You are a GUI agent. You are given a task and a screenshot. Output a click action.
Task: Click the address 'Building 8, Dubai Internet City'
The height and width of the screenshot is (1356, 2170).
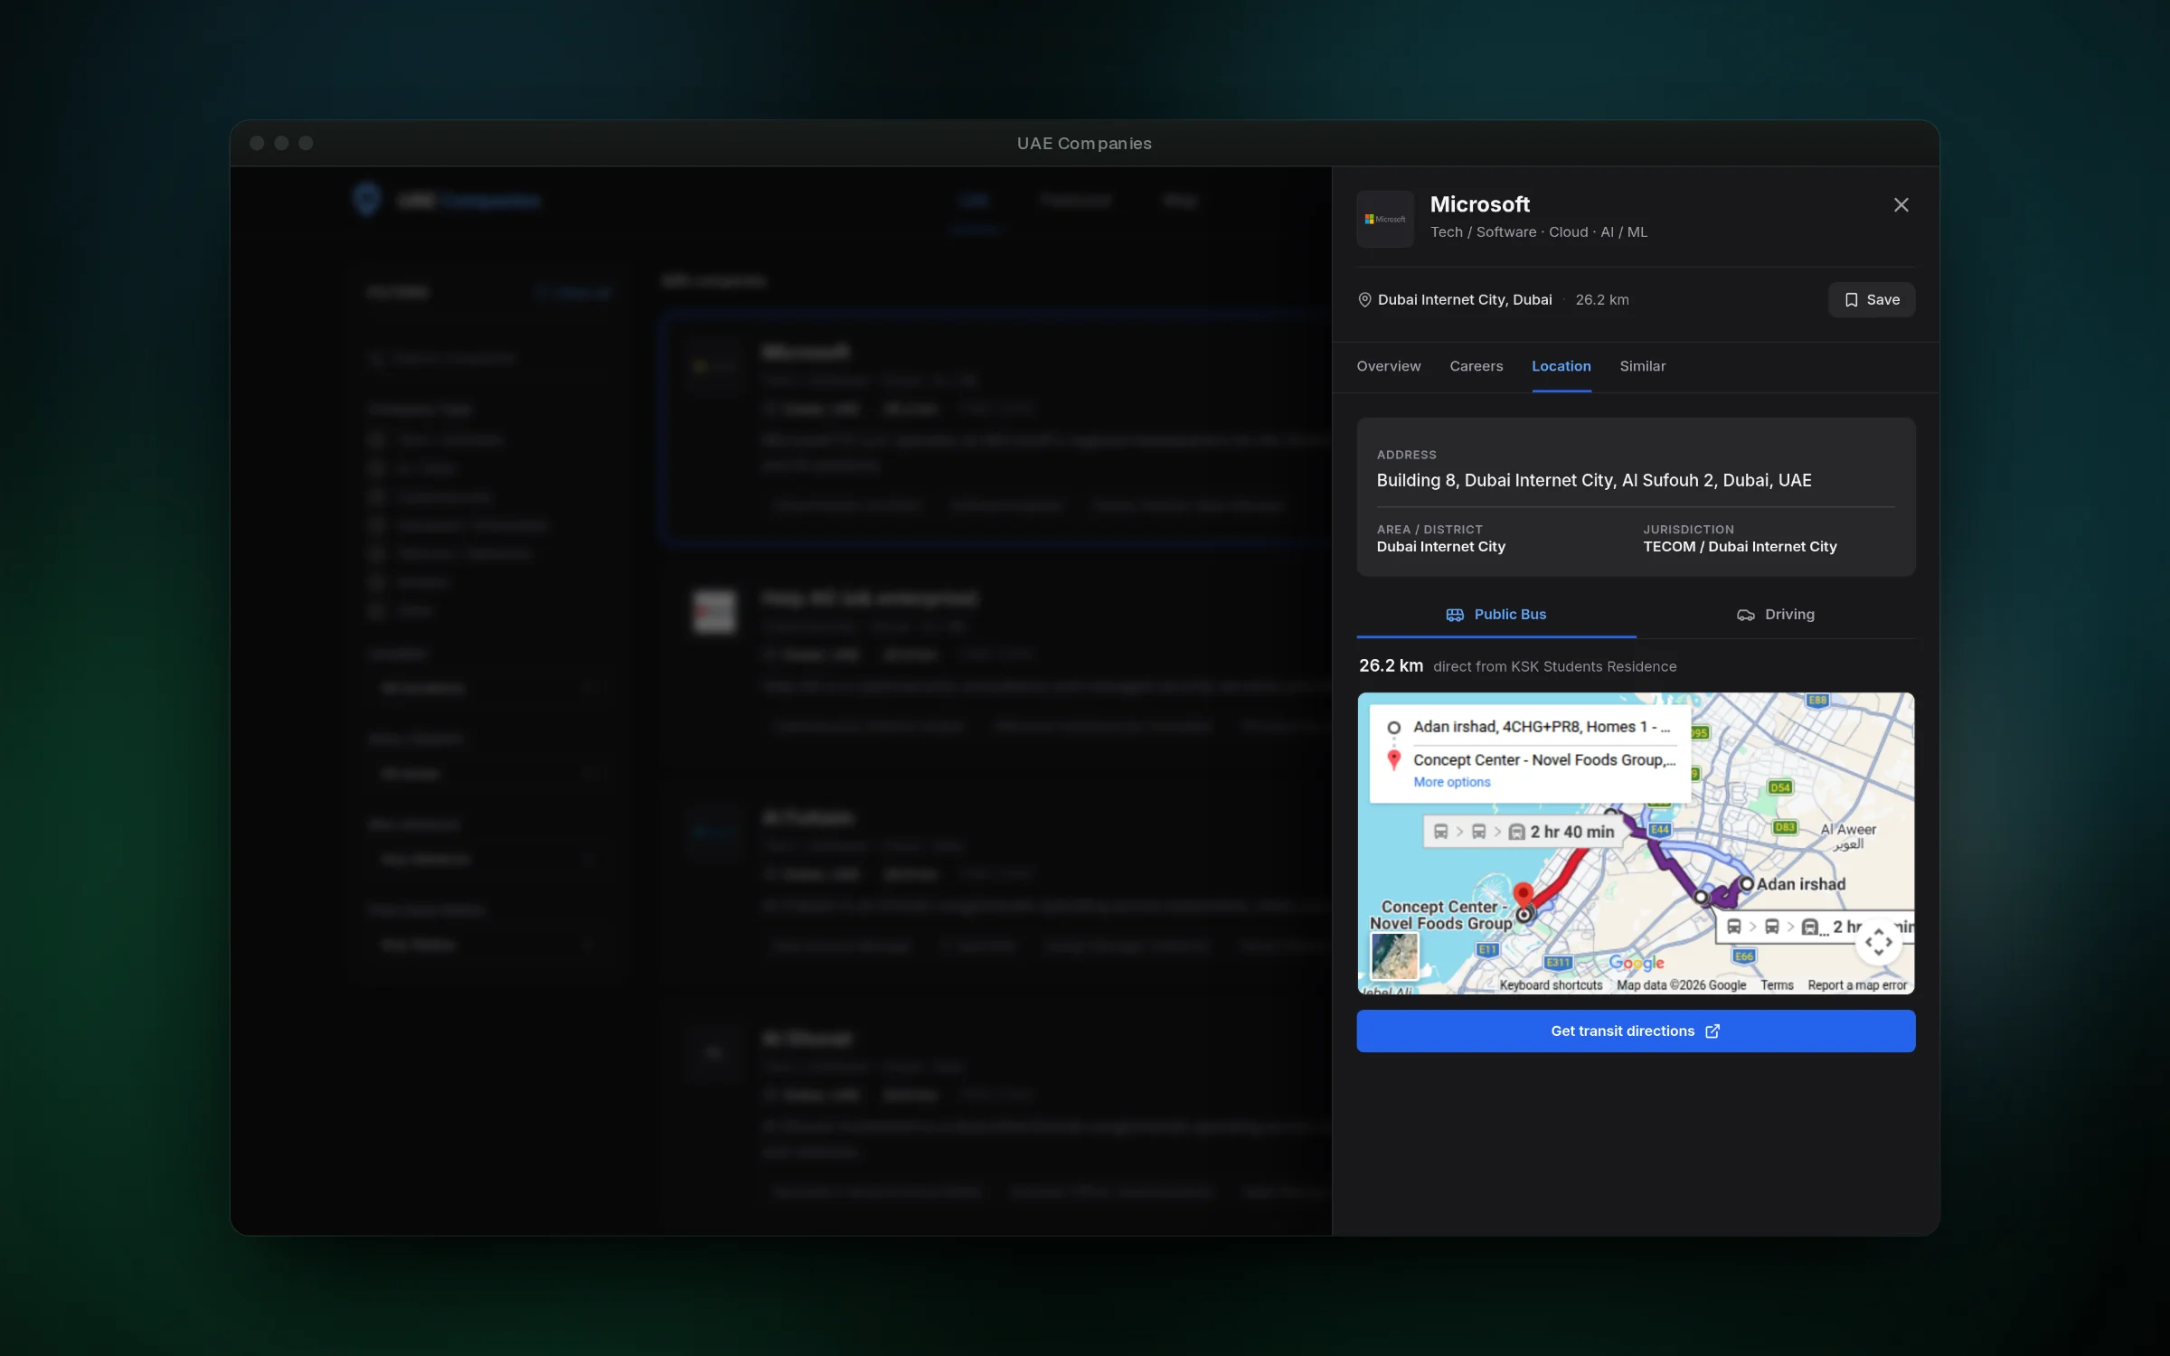coord(1593,481)
